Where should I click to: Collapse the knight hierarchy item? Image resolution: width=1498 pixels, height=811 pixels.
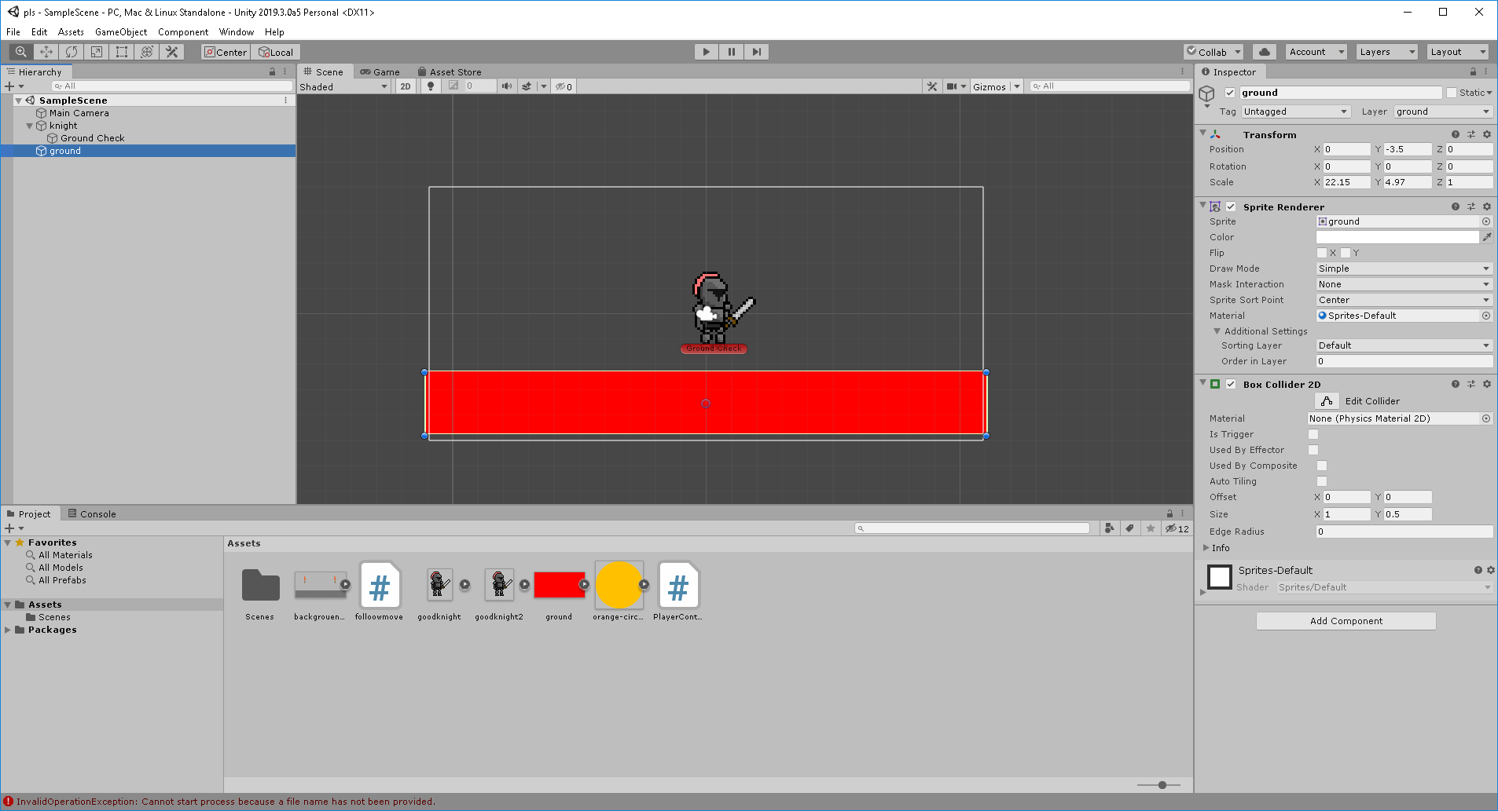pyautogui.click(x=30, y=126)
